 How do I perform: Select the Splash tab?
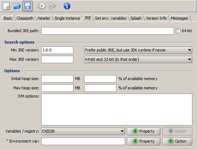pyautogui.click(x=136, y=18)
